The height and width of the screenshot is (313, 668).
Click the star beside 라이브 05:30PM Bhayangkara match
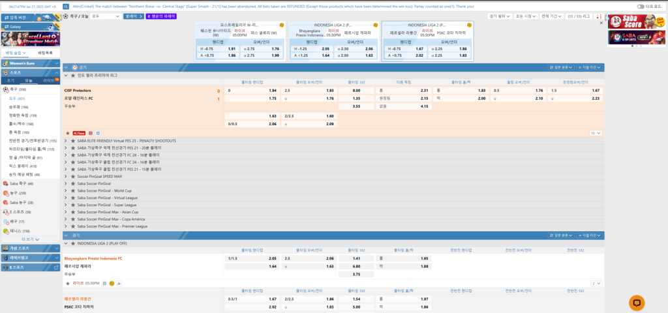[x=68, y=283]
